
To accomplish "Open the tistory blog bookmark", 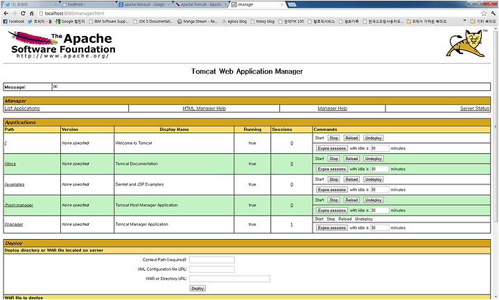I will pos(263,21).
